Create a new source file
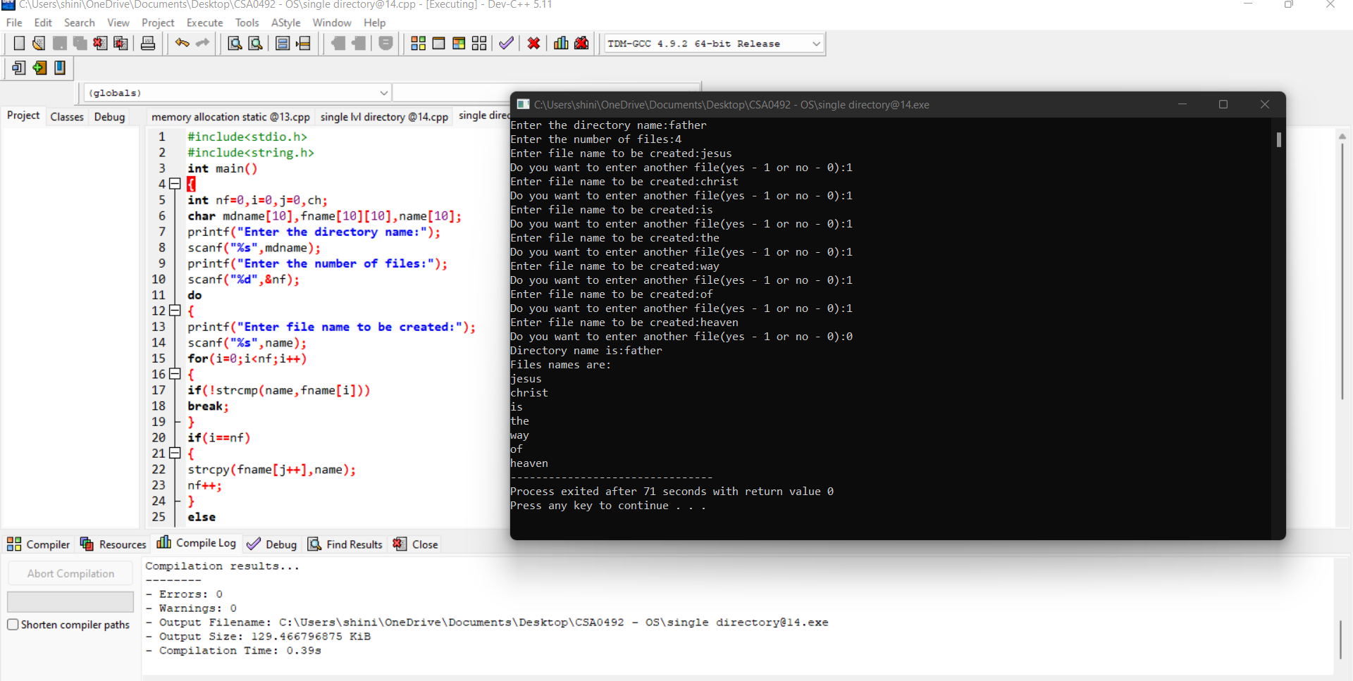This screenshot has width=1353, height=681. point(19,43)
